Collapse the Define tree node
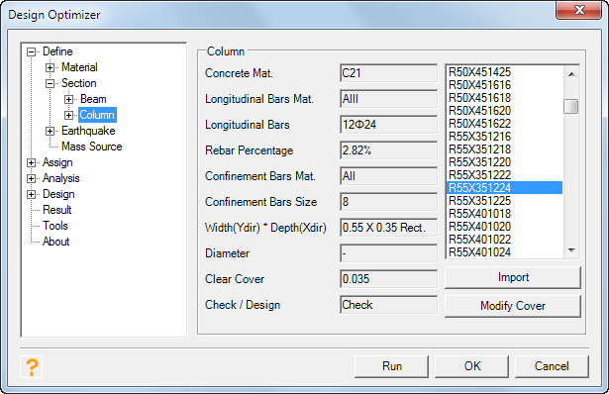The width and height of the screenshot is (609, 394). [x=32, y=52]
